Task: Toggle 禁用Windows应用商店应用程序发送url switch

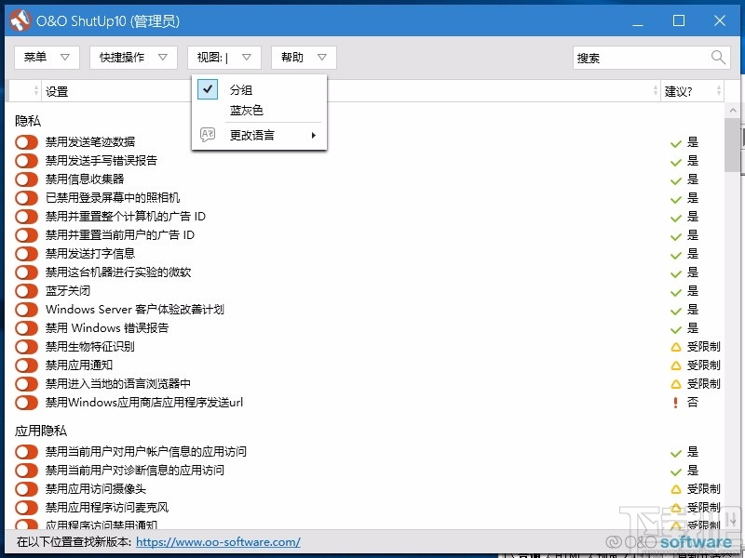Action: tap(26, 403)
